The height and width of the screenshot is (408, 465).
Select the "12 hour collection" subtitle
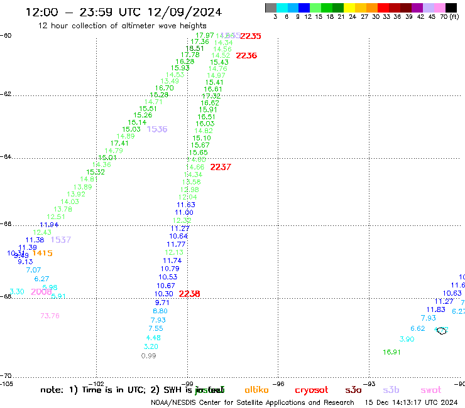click(122, 26)
